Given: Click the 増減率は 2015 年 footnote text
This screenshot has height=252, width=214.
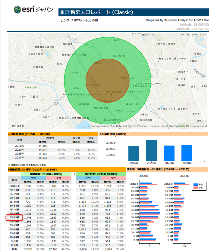Looking at the screenshot, I should (x=27, y=165).
